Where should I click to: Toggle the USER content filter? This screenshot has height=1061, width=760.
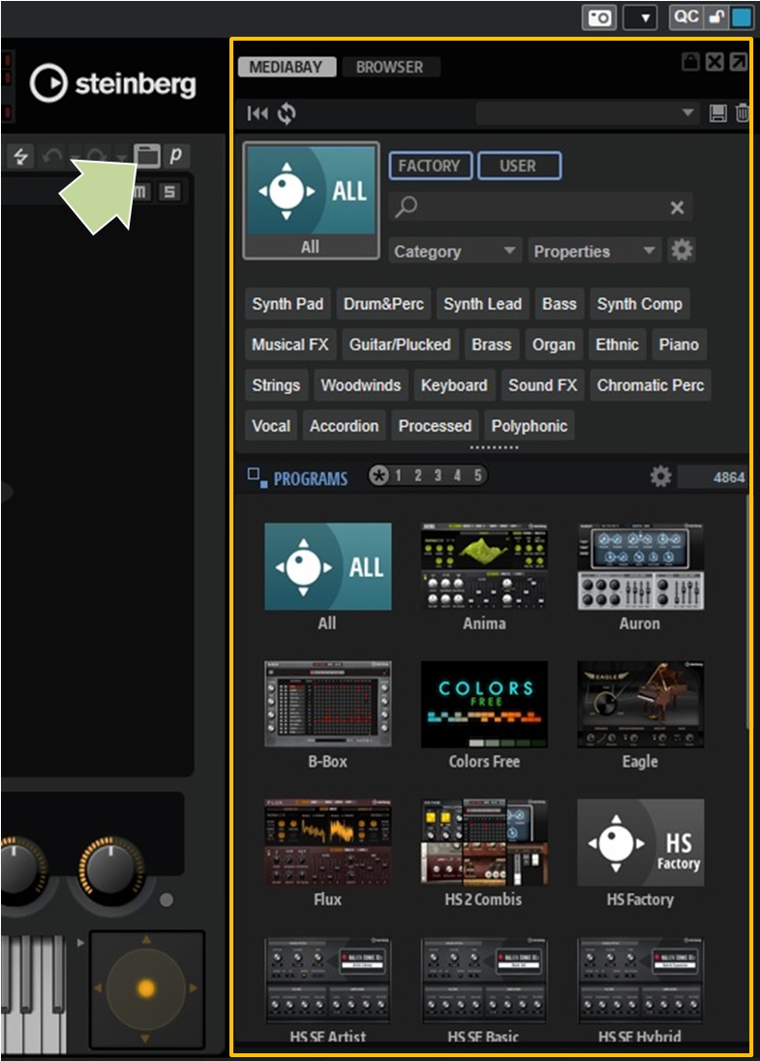click(x=518, y=166)
